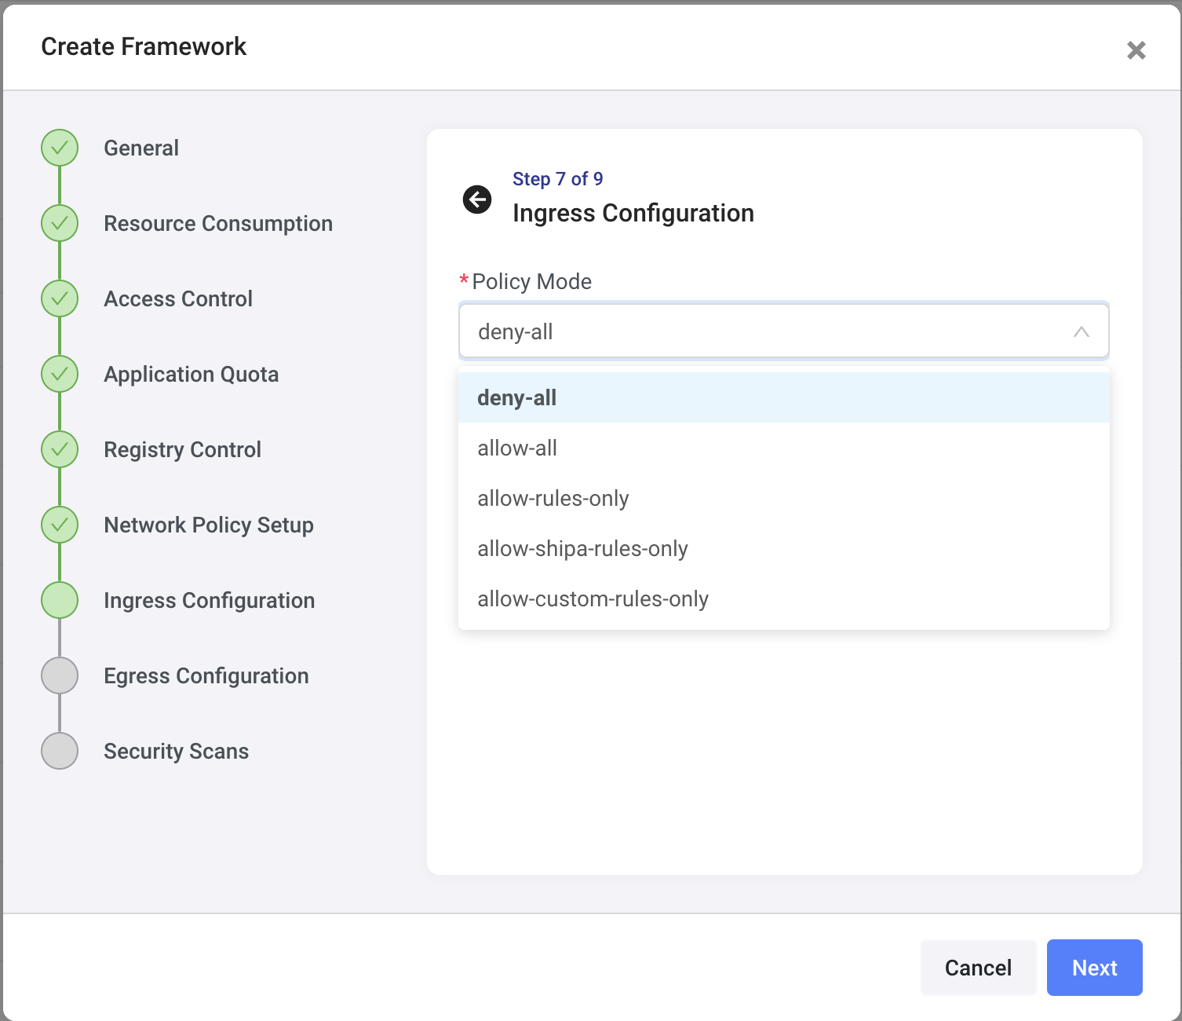Close the Create Framework dialog with X

1136,50
